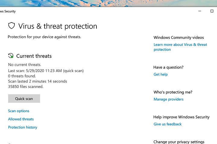Click the Last scan date line

(x=46, y=71)
